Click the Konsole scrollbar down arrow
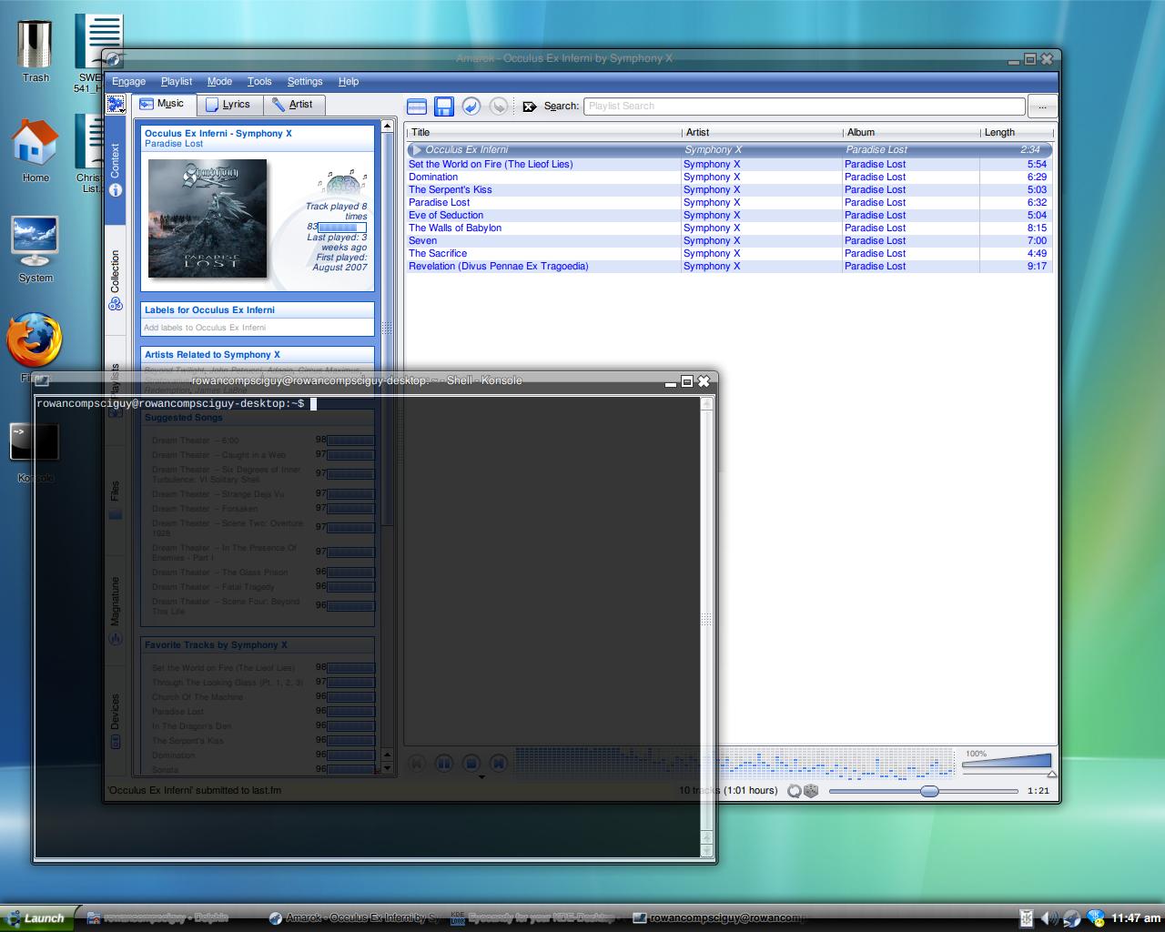 coord(707,852)
